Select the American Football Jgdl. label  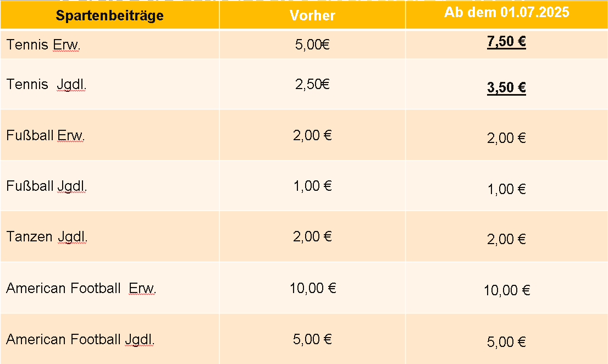coord(81,339)
